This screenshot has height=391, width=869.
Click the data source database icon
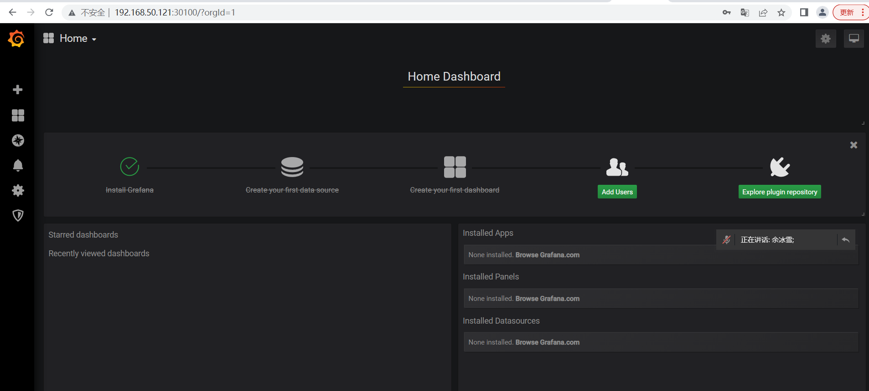292,167
